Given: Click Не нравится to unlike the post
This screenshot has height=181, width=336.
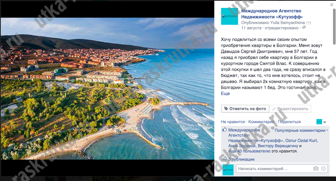Looking at the screenshot, I should click(233, 122).
